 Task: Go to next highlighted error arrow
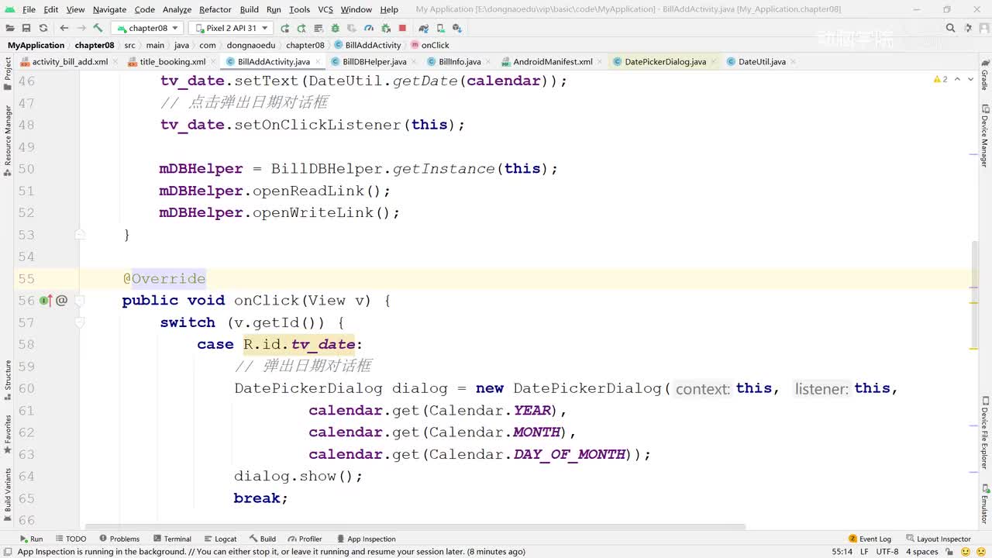point(970,79)
